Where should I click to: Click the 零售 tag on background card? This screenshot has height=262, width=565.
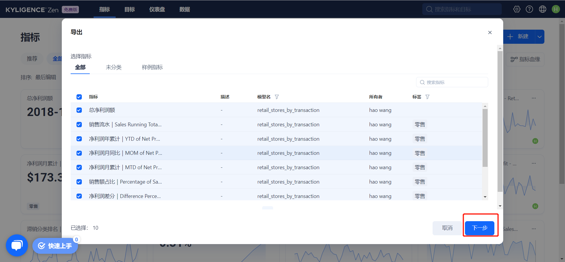[x=34, y=206]
